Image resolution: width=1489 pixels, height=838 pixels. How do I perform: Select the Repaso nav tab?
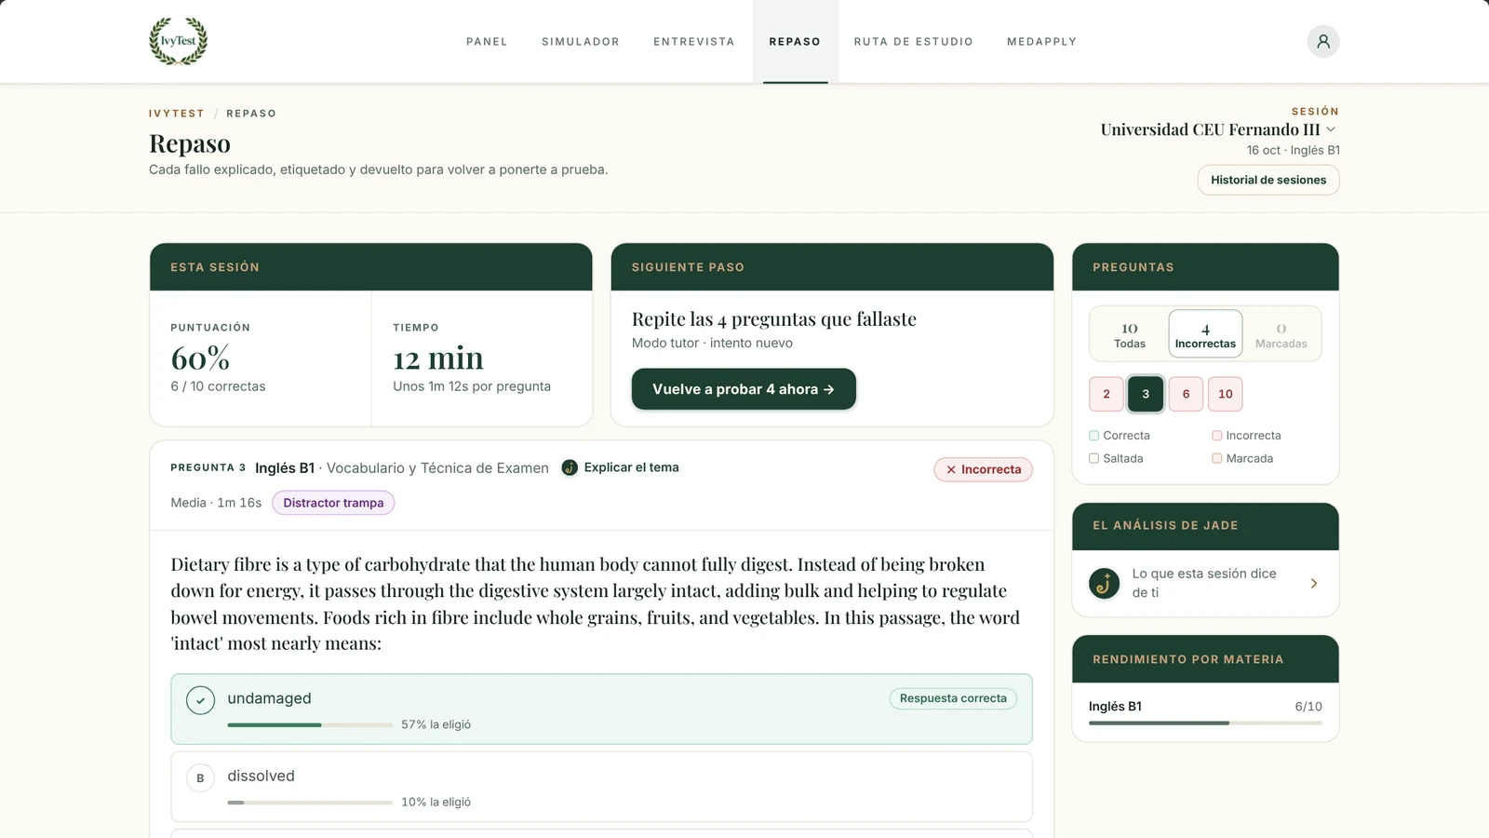[795, 42]
